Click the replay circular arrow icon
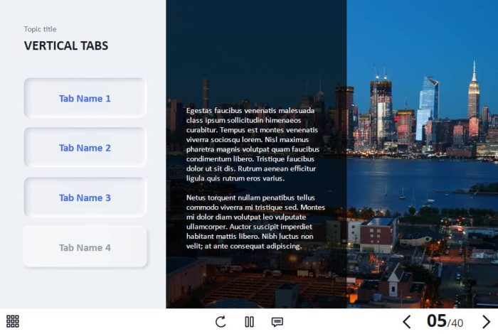This screenshot has height=334, width=498. click(221, 322)
